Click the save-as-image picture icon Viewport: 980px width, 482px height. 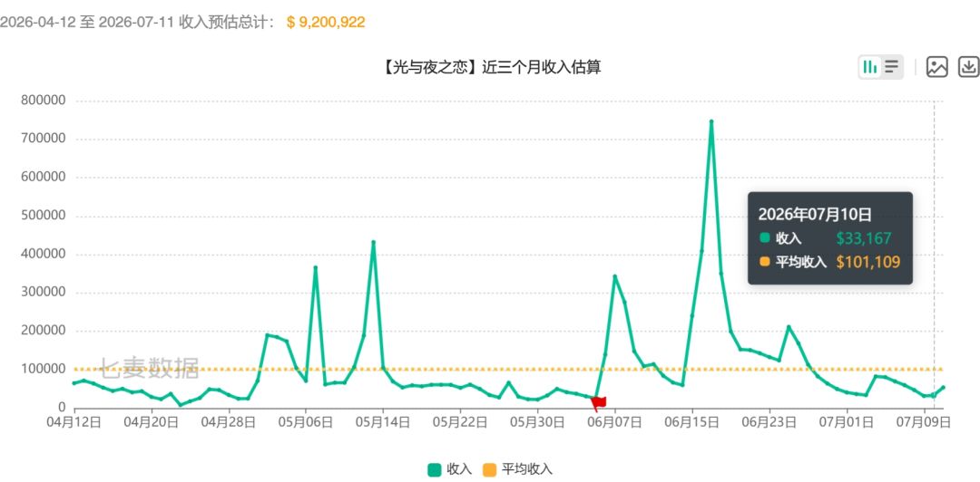[936, 66]
